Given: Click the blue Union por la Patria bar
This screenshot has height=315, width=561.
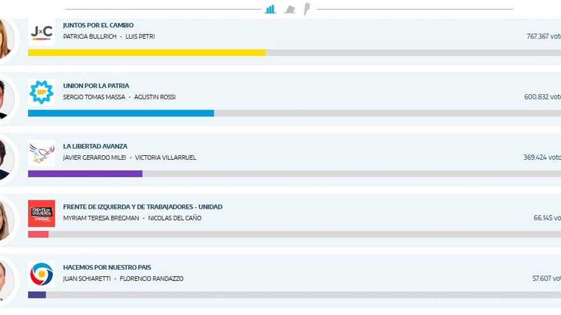Looking at the screenshot, I should click(x=121, y=113).
